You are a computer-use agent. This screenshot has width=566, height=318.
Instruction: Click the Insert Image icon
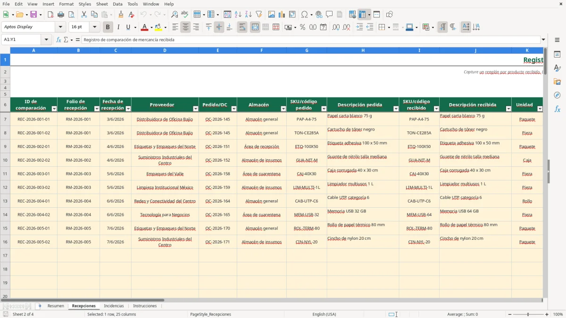click(x=271, y=15)
